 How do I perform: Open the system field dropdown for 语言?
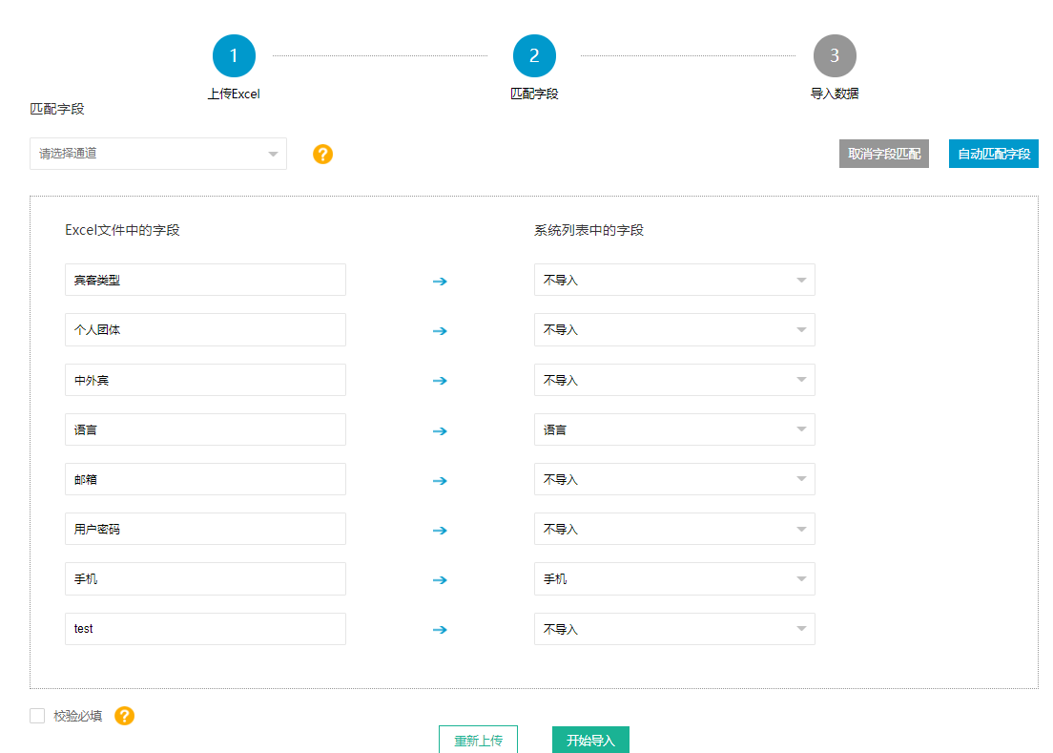click(x=674, y=430)
